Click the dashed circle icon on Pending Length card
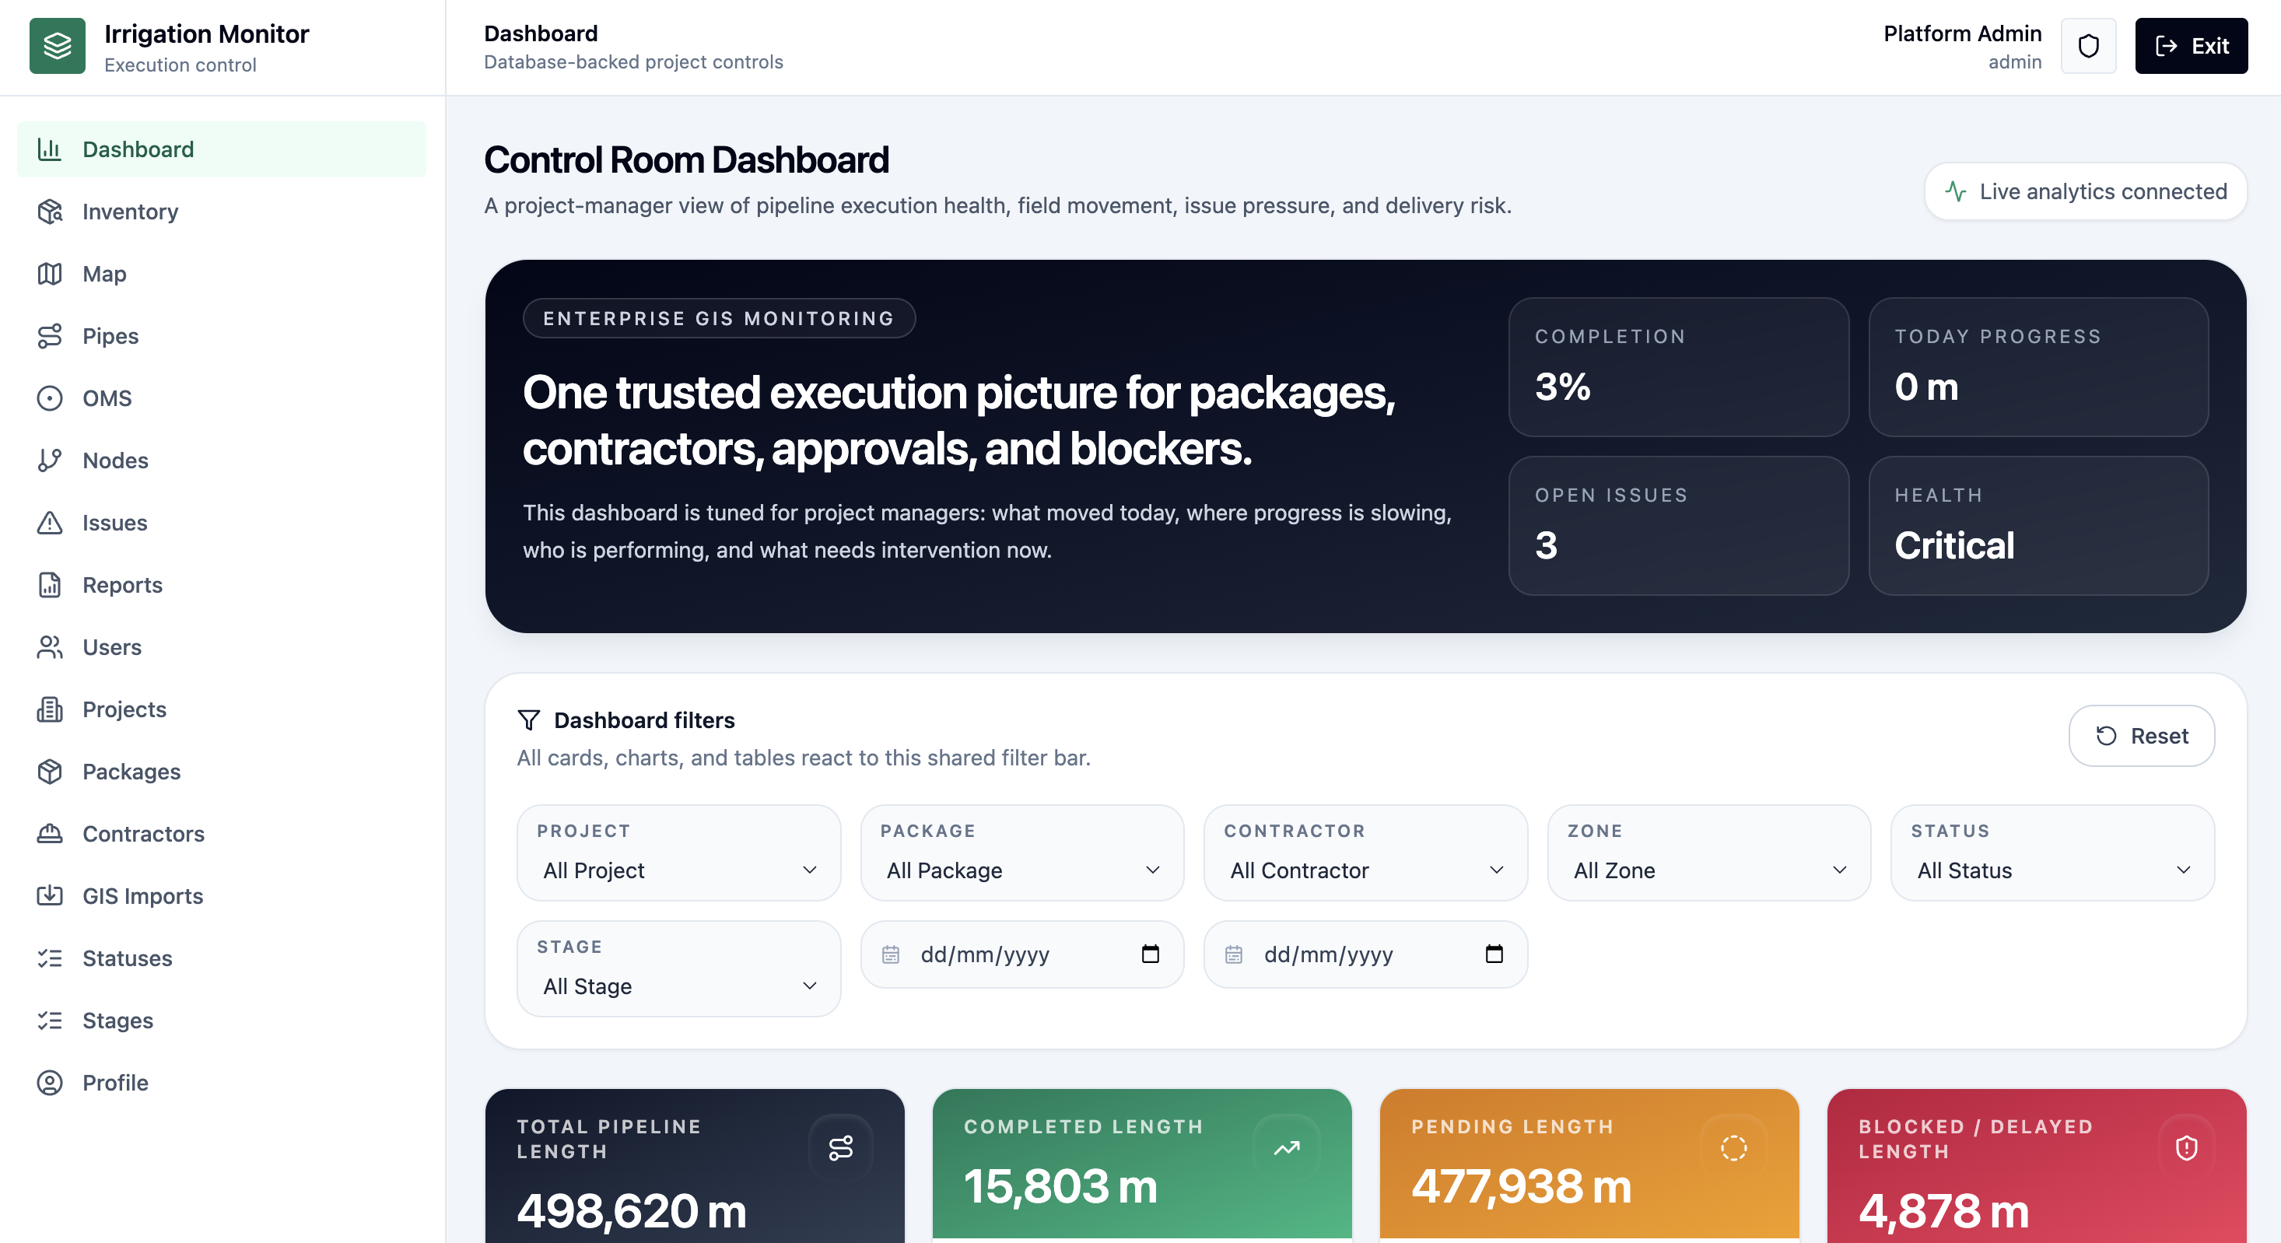The height and width of the screenshot is (1243, 2281). click(x=1734, y=1148)
